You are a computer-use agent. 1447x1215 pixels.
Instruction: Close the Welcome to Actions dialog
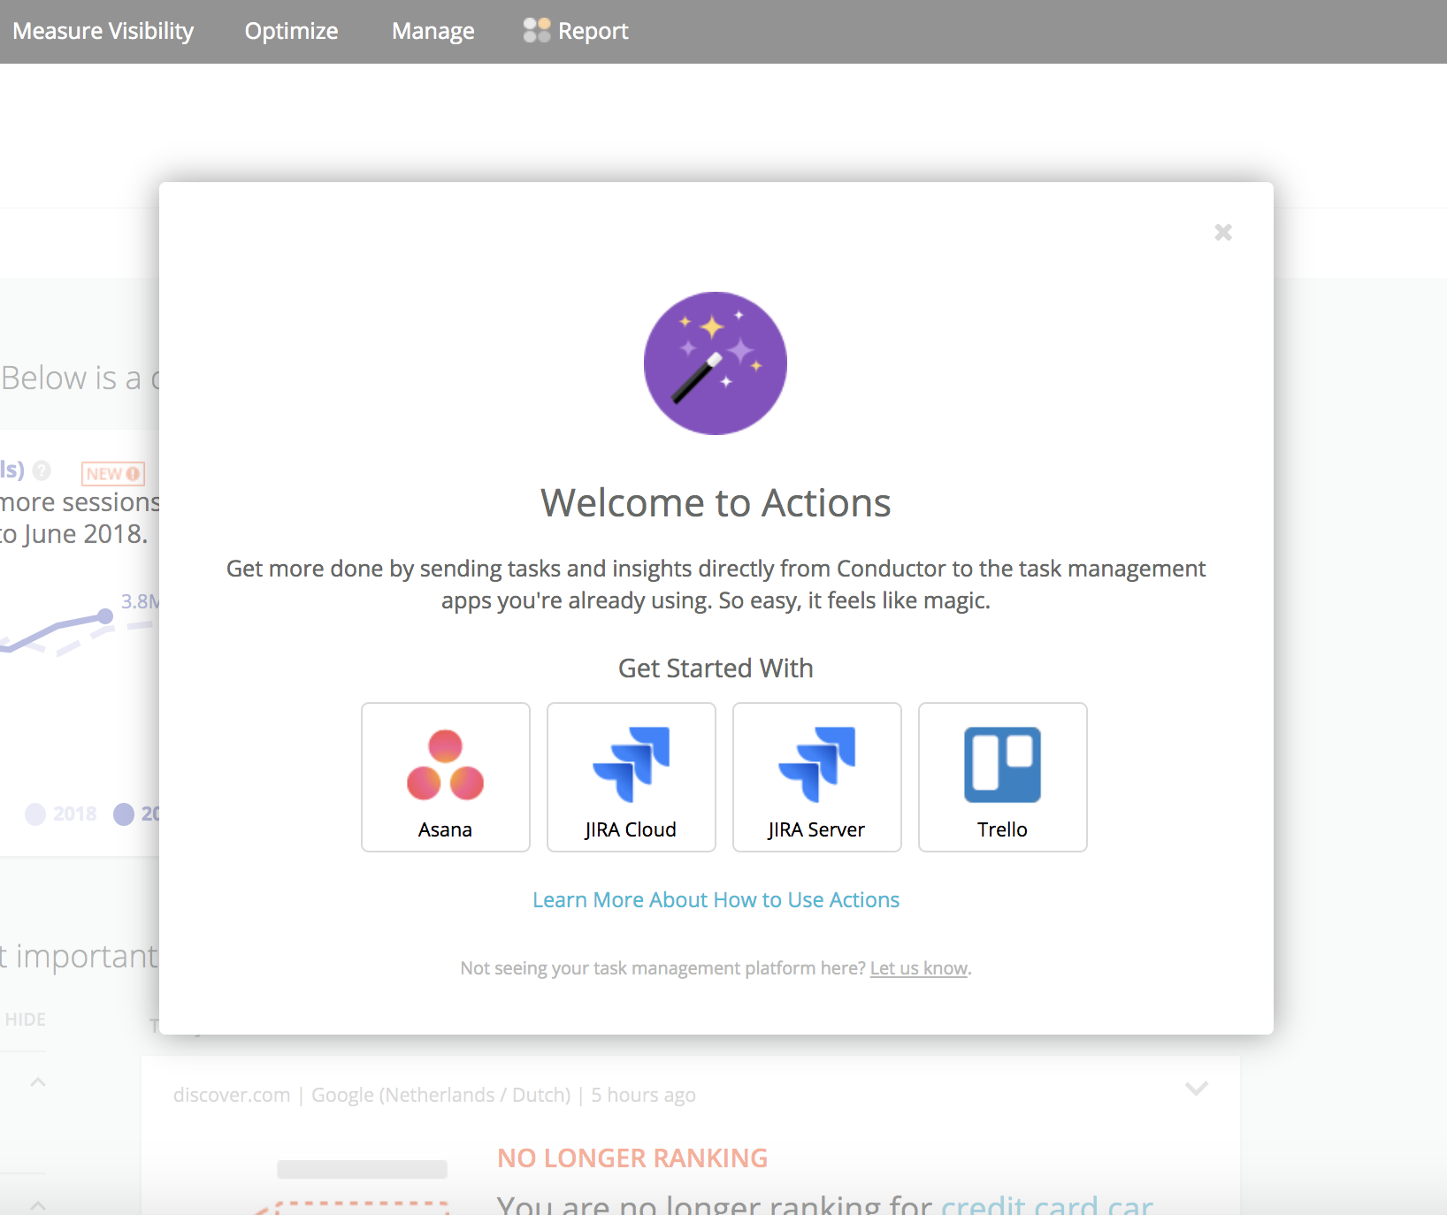(1223, 232)
